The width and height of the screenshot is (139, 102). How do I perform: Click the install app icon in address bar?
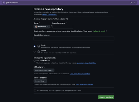[x=131, y=3]
